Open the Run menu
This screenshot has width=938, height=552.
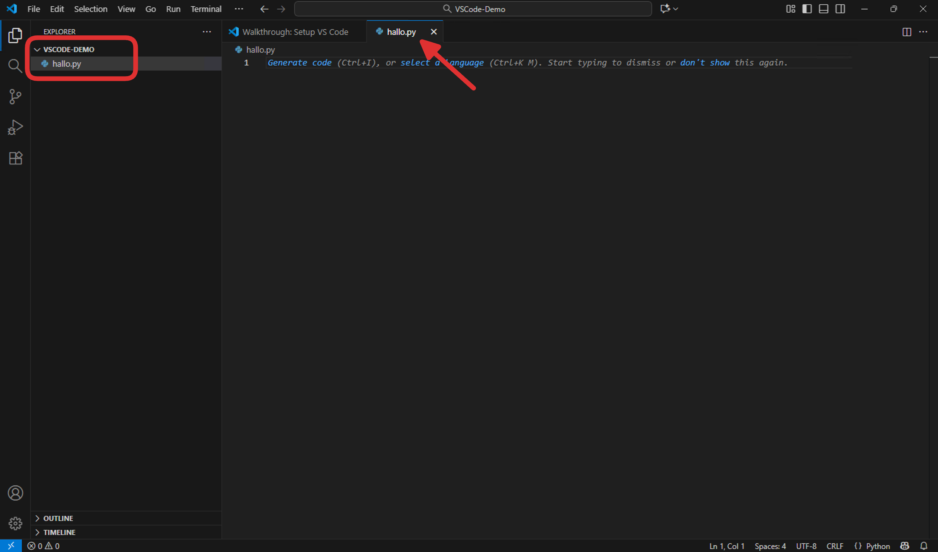pos(173,9)
